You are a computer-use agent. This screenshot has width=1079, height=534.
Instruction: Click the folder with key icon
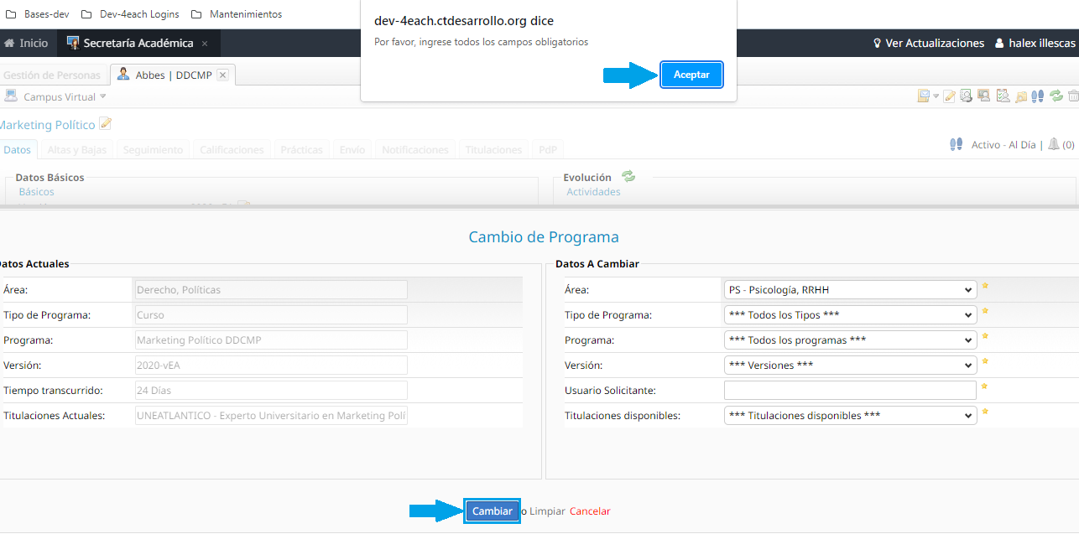click(x=1020, y=96)
